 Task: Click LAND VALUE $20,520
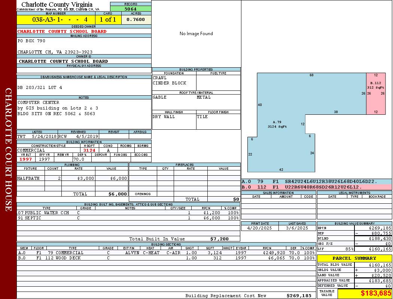[x=381, y=275]
